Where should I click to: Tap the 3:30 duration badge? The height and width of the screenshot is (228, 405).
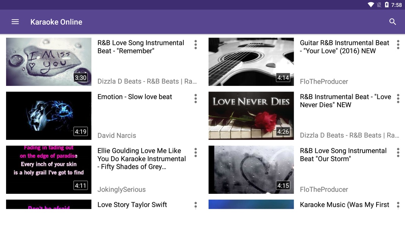click(x=80, y=78)
